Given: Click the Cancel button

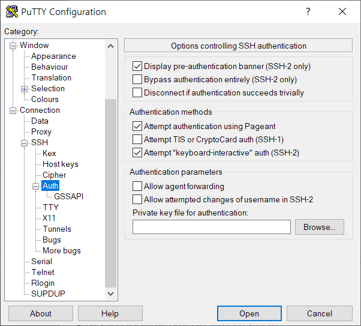Looking at the screenshot, I should click(320, 313).
